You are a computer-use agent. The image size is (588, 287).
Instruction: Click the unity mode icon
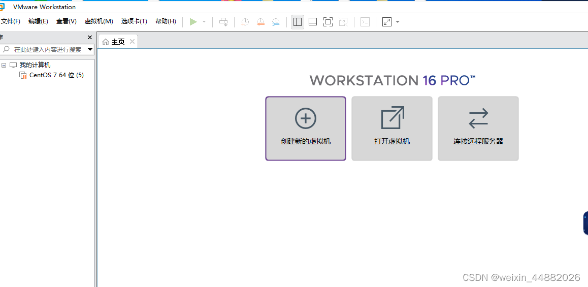tap(343, 22)
